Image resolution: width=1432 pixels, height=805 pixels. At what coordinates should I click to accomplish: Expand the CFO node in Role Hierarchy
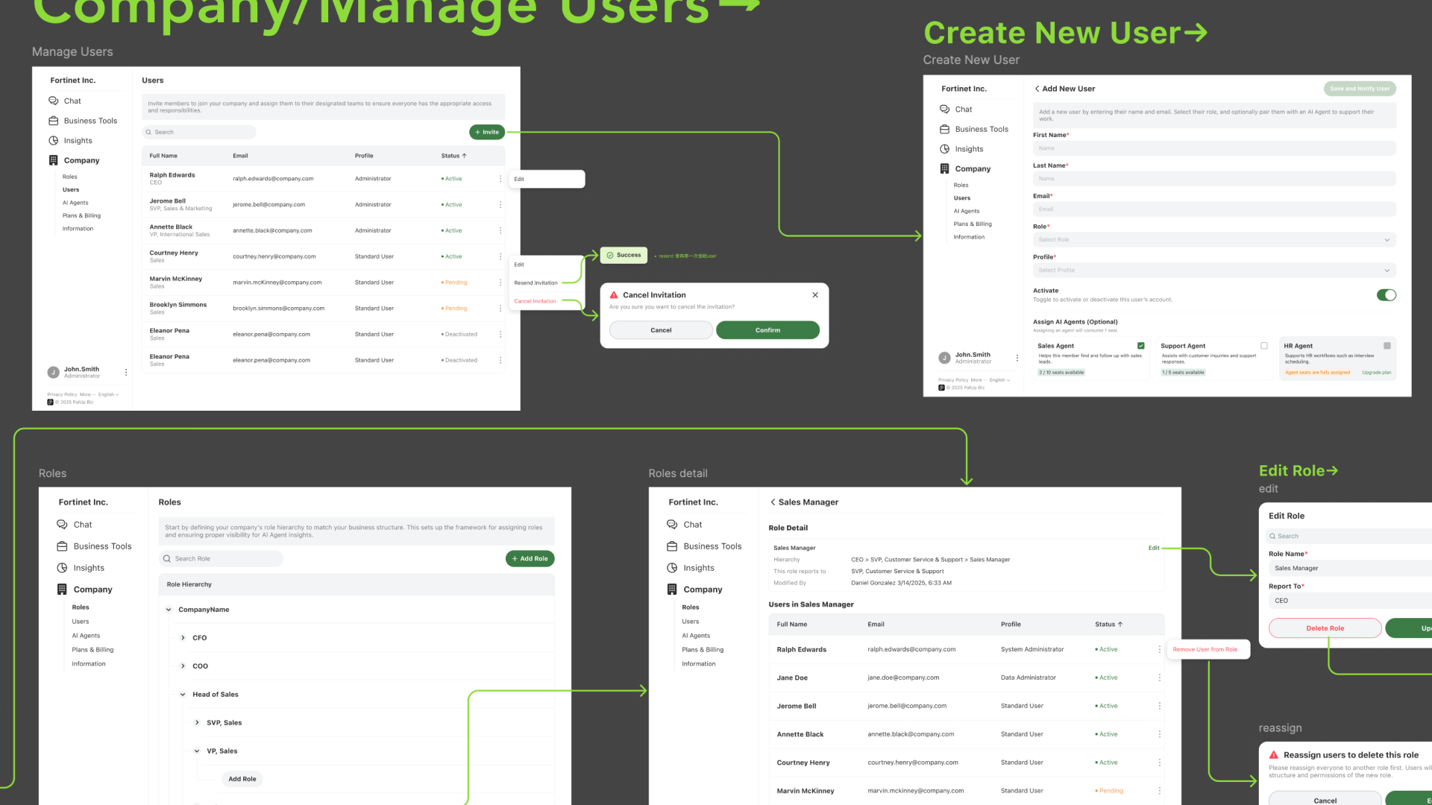point(183,638)
